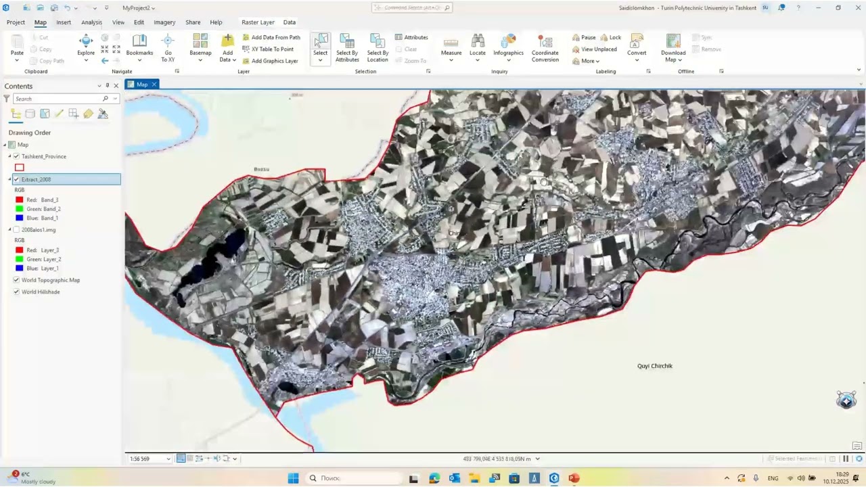Open Infographics tool
Screen dimensions: 866x487
point(508,47)
